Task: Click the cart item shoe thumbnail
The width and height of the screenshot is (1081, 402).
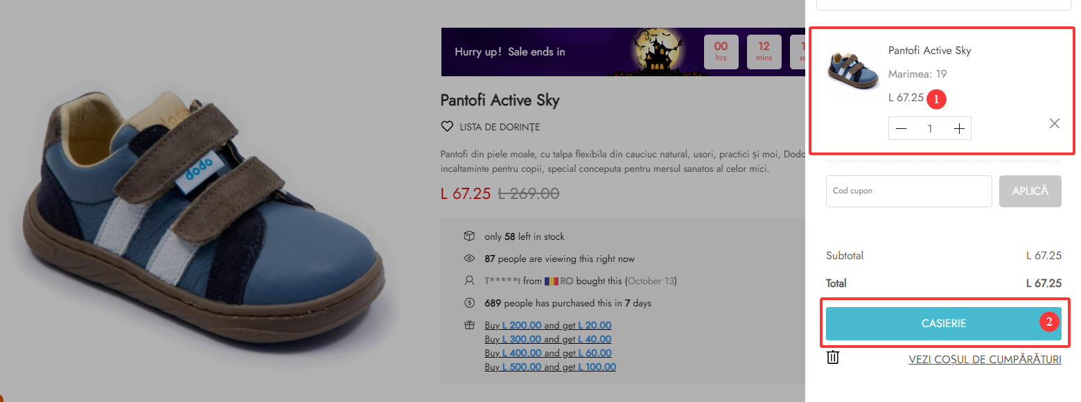Action: pos(853,72)
